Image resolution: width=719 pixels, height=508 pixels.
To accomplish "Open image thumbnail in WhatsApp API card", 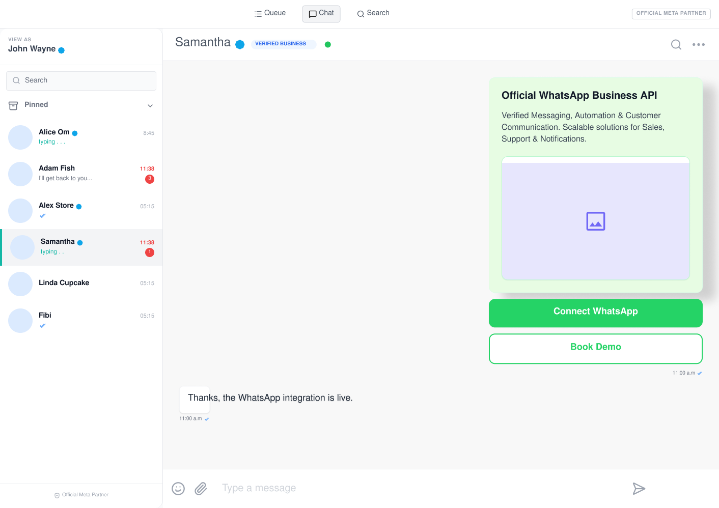I will coord(596,218).
